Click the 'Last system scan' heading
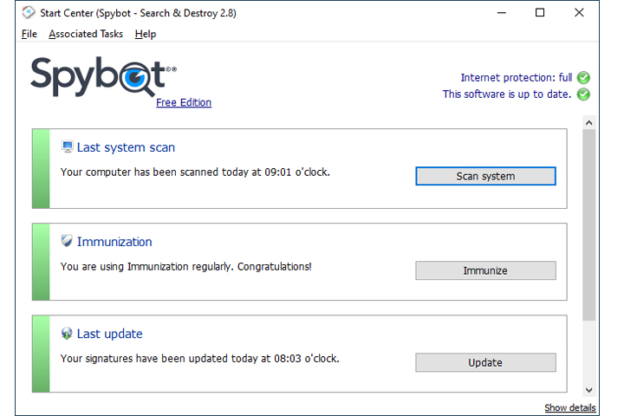Image resolution: width=624 pixels, height=416 pixels. 126,147
